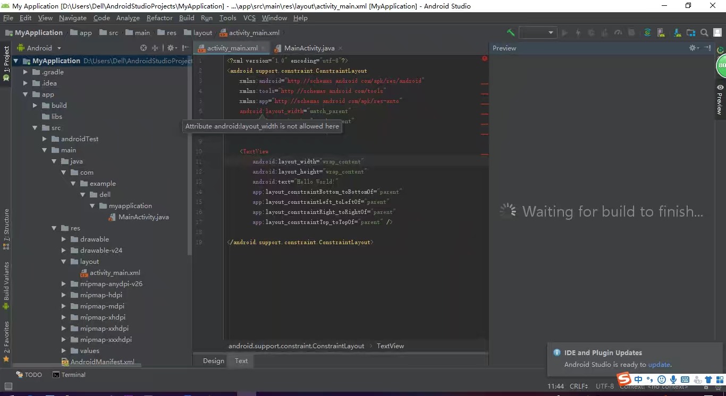Screen dimensions: 726x396
Task: Open the SDK Manager icon
Action: [x=677, y=33]
